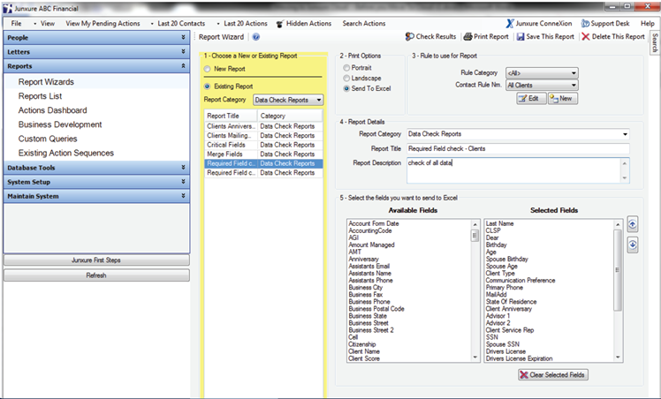The height and width of the screenshot is (399, 661).
Task: Open Actions Dashboard in sidebar
Action: pyautogui.click(x=53, y=110)
